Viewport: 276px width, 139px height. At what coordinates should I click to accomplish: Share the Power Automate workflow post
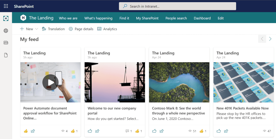pos(33,131)
